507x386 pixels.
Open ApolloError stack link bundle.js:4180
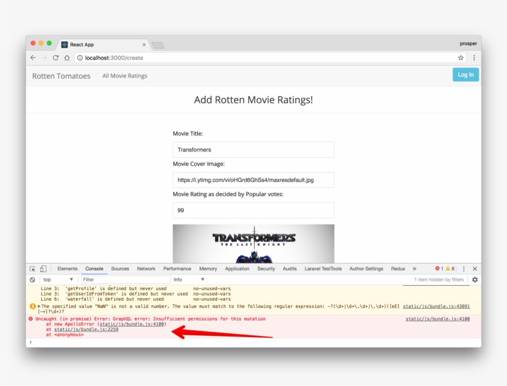(x=132, y=324)
